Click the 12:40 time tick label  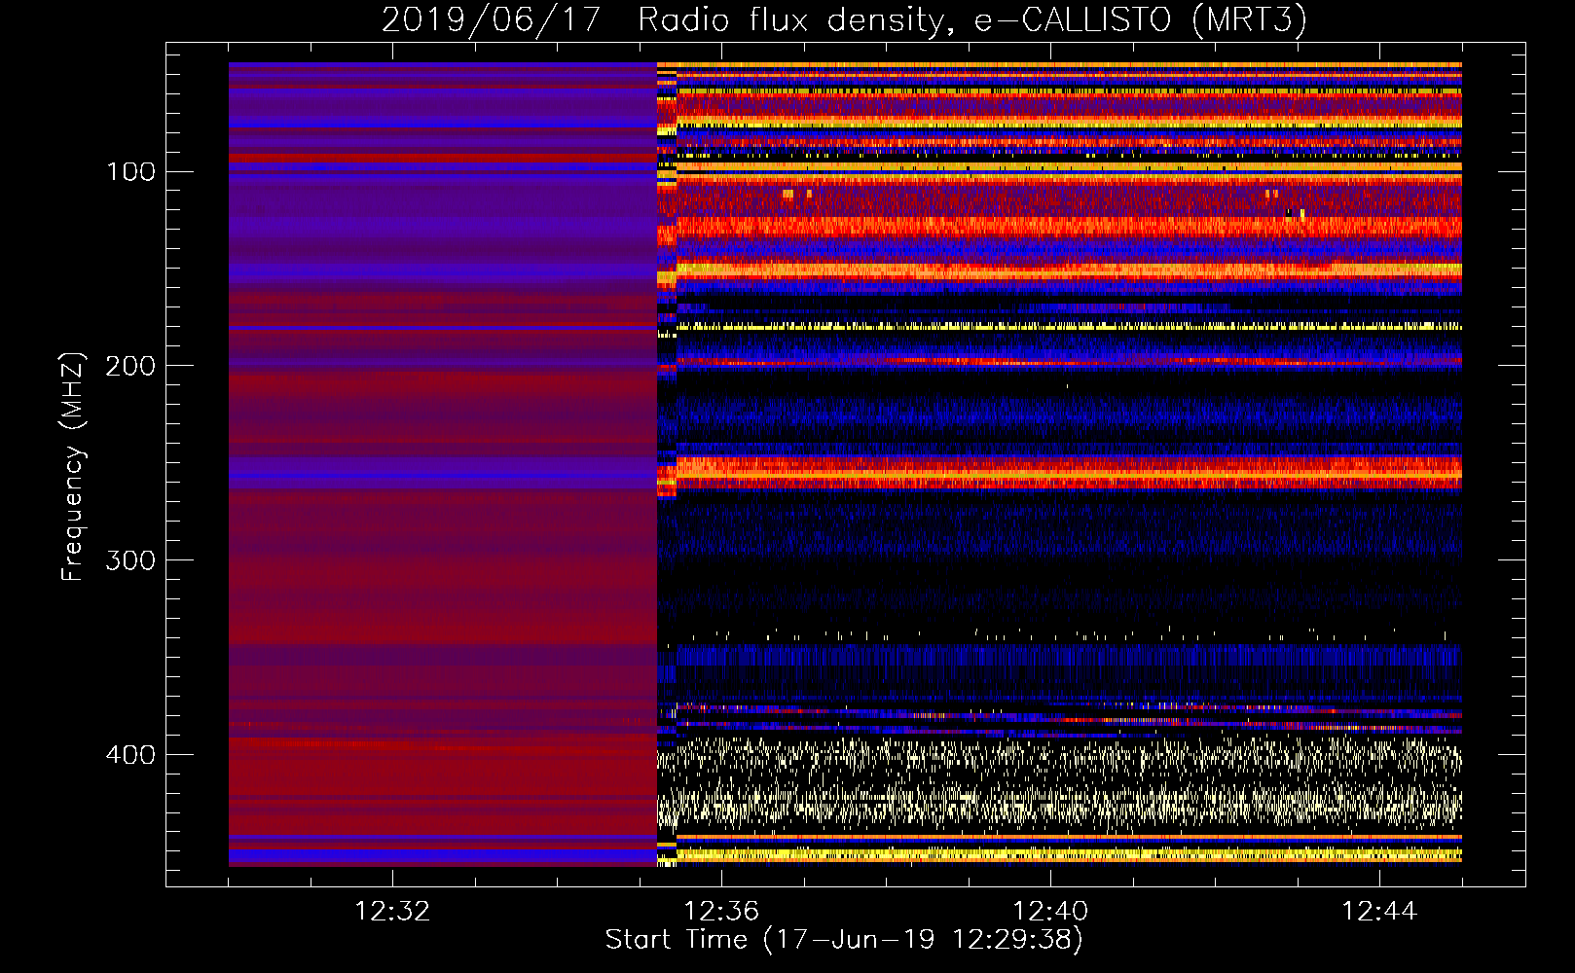[1050, 912]
